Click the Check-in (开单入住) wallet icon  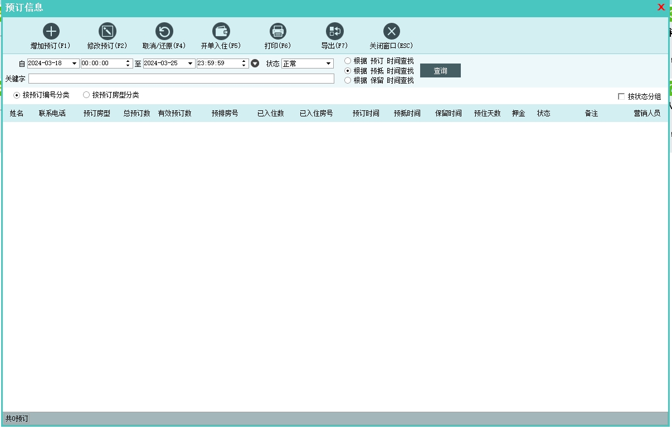point(221,31)
